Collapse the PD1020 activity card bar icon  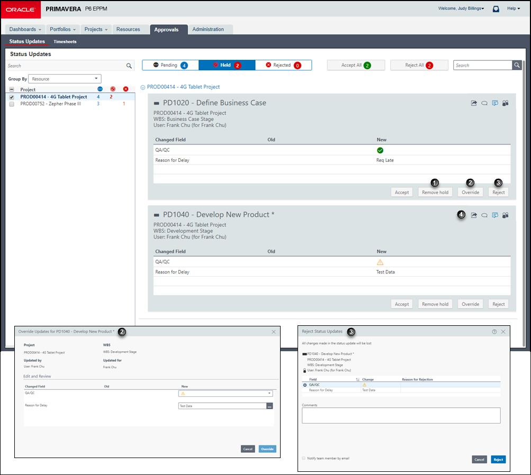coord(157,103)
